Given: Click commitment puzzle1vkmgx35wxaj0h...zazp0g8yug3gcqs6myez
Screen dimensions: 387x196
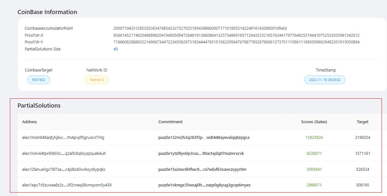Looking at the screenshot, I should pyautogui.click(x=205, y=185).
